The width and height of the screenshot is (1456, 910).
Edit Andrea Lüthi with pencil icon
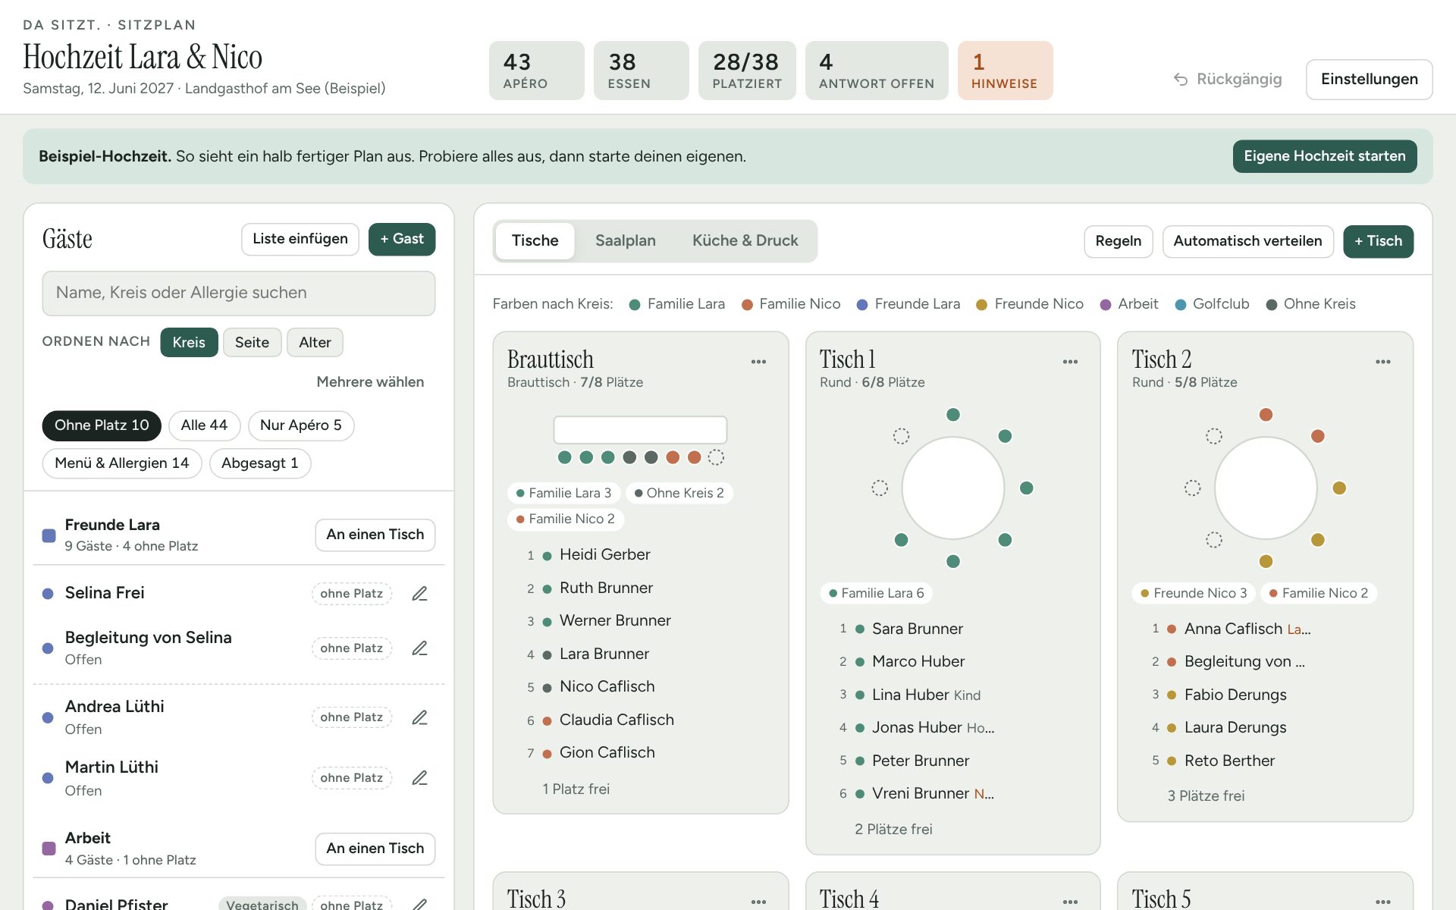[x=419, y=717]
